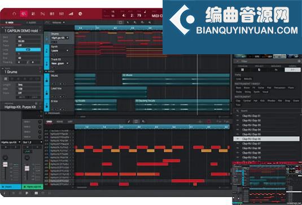Toggle Bass instrument family filter
Screen dimensions: 302x205
238,88
